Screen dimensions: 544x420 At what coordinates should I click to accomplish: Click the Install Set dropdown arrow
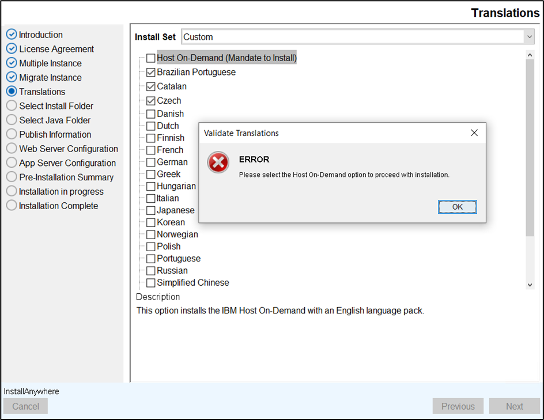[x=529, y=37]
